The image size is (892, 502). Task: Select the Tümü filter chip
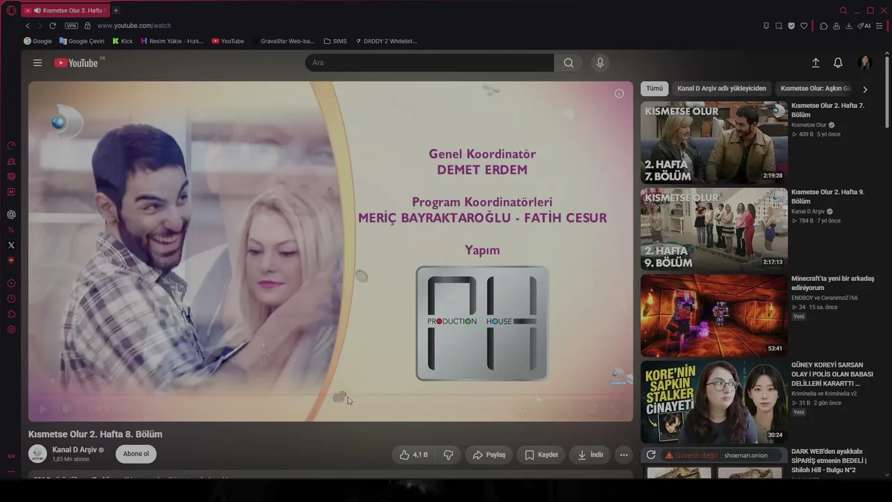coord(654,89)
